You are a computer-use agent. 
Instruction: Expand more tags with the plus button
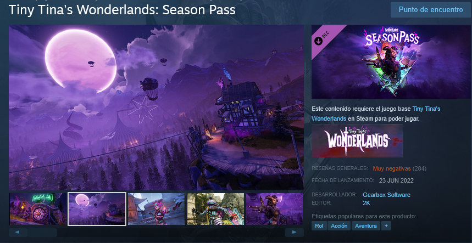(x=386, y=226)
